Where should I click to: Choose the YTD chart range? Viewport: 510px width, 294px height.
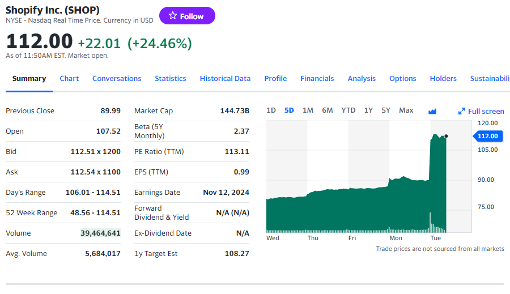(x=348, y=110)
